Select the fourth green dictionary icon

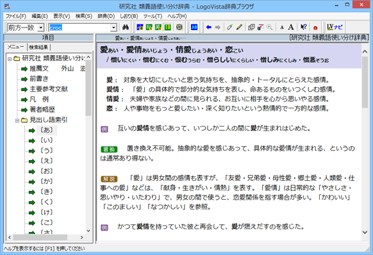(167, 27)
